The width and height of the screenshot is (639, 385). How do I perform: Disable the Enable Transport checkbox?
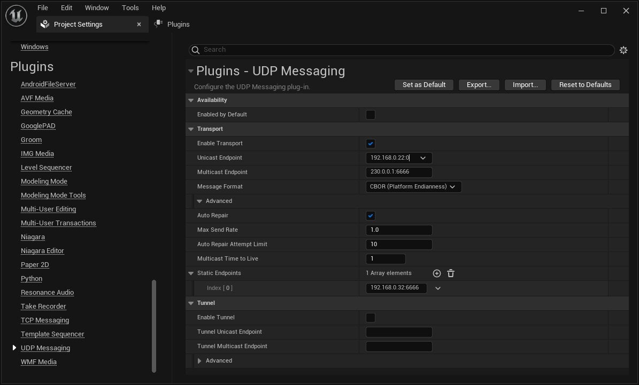[370, 143]
